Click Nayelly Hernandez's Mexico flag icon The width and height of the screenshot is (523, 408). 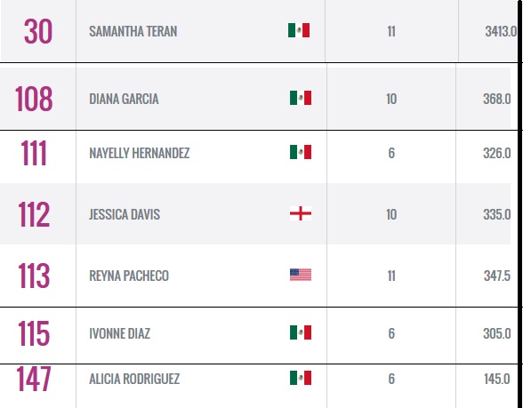[x=301, y=152]
